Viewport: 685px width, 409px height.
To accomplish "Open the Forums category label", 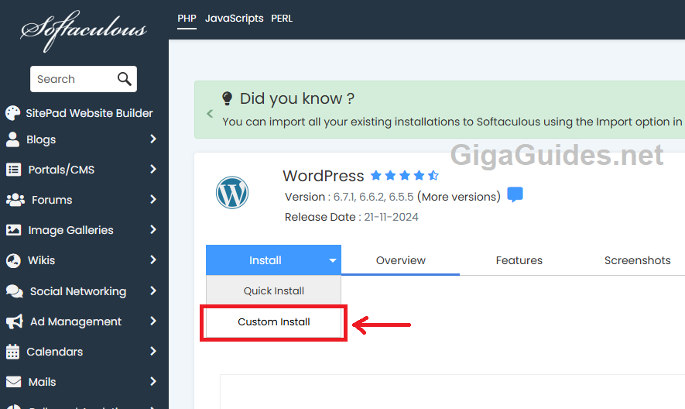I will pyautogui.click(x=52, y=200).
